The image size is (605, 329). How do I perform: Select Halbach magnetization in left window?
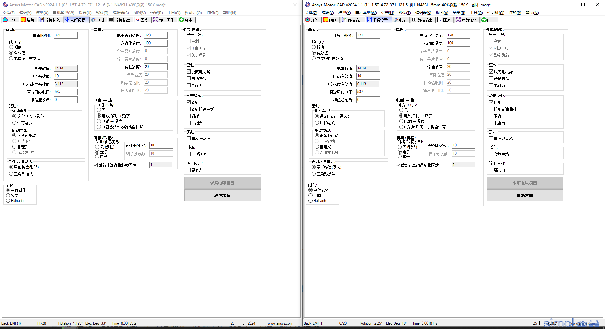point(8,201)
